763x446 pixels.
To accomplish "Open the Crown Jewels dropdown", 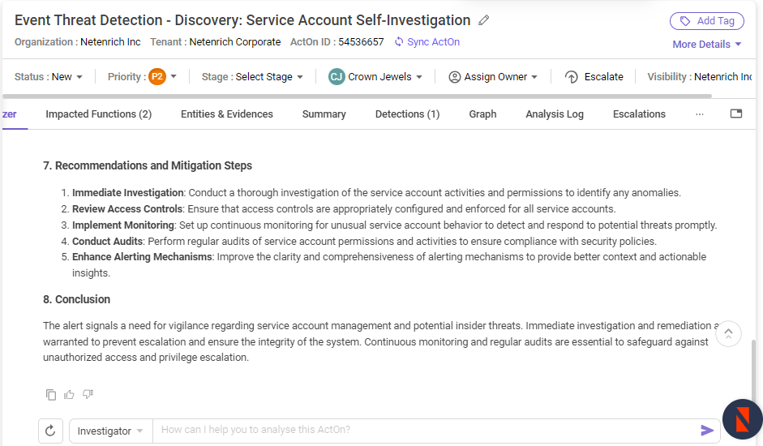I will pyautogui.click(x=375, y=77).
